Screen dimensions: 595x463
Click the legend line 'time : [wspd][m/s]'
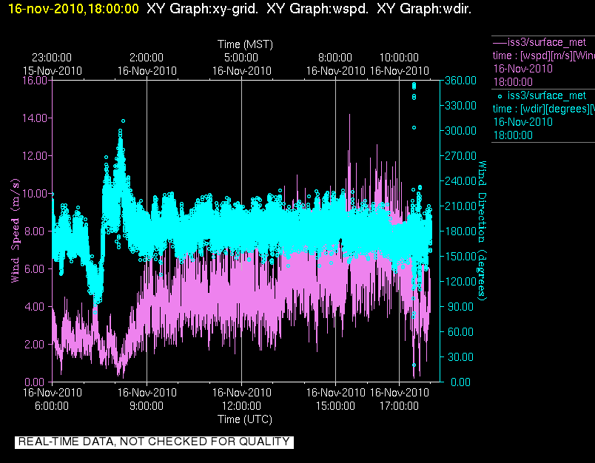coord(543,55)
